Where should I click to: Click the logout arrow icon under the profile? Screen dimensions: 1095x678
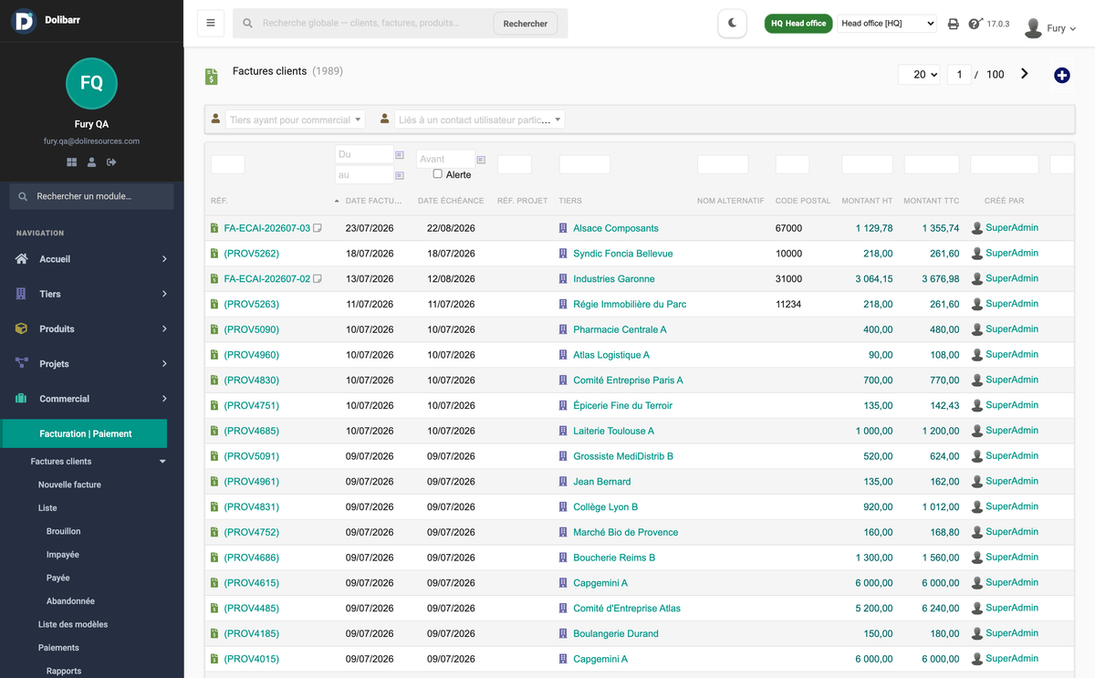coord(111,162)
